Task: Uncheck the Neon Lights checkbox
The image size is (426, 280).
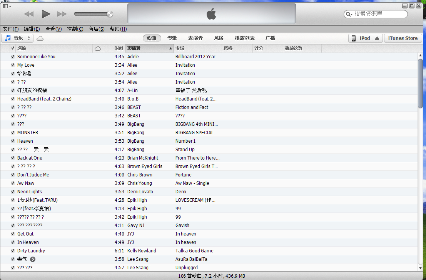Action: pos(12,191)
